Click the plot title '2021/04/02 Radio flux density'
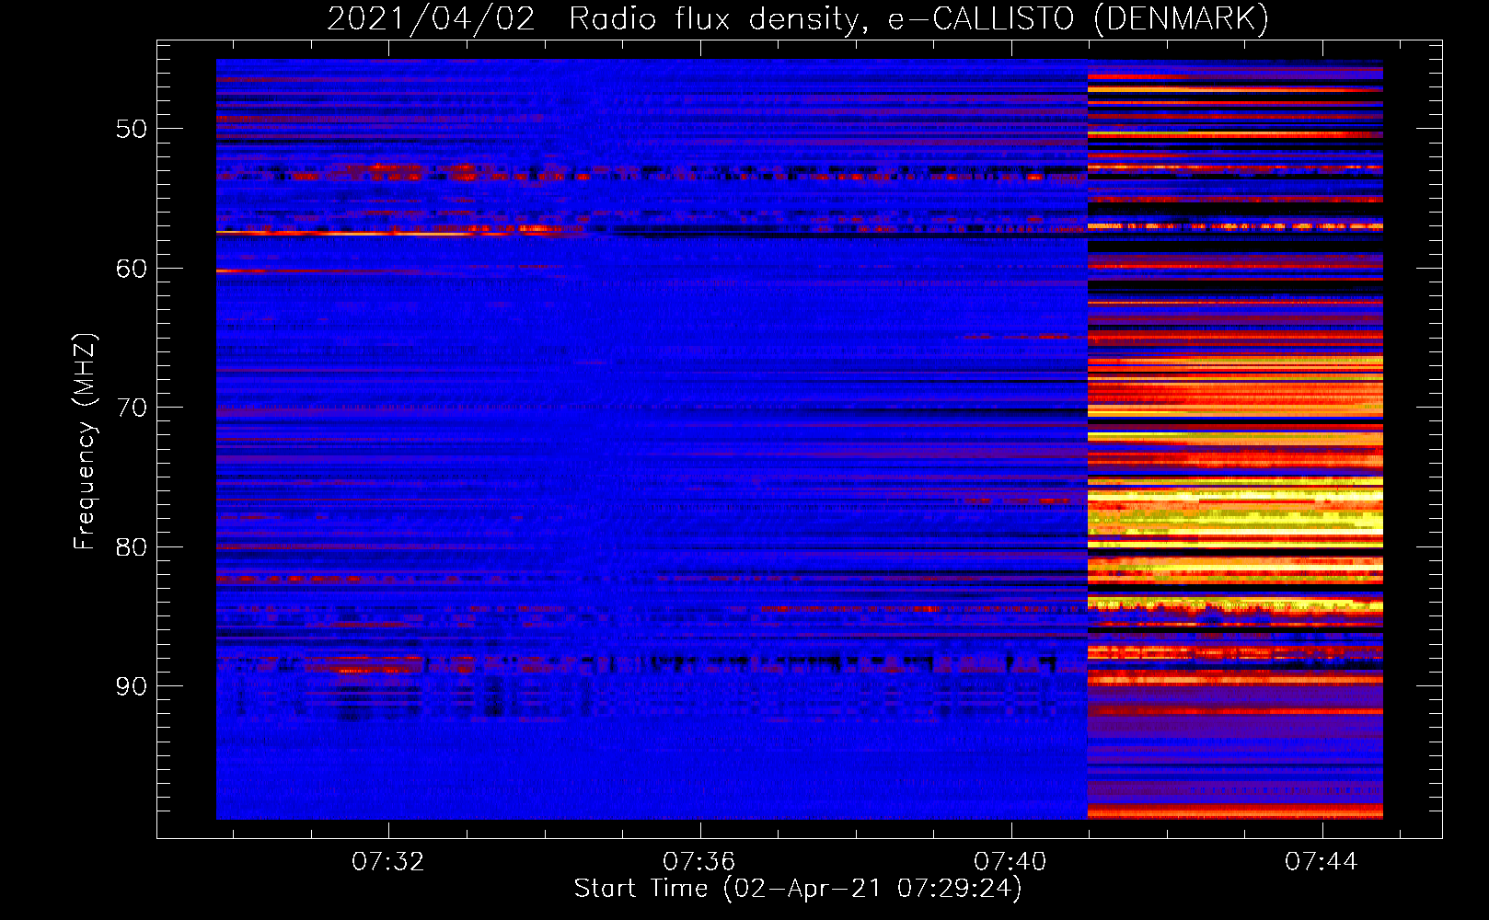The height and width of the screenshot is (920, 1489). click(798, 19)
